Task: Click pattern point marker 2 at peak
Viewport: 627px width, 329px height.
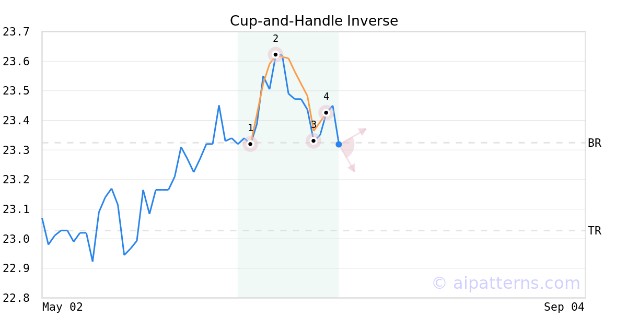Action: tap(275, 54)
